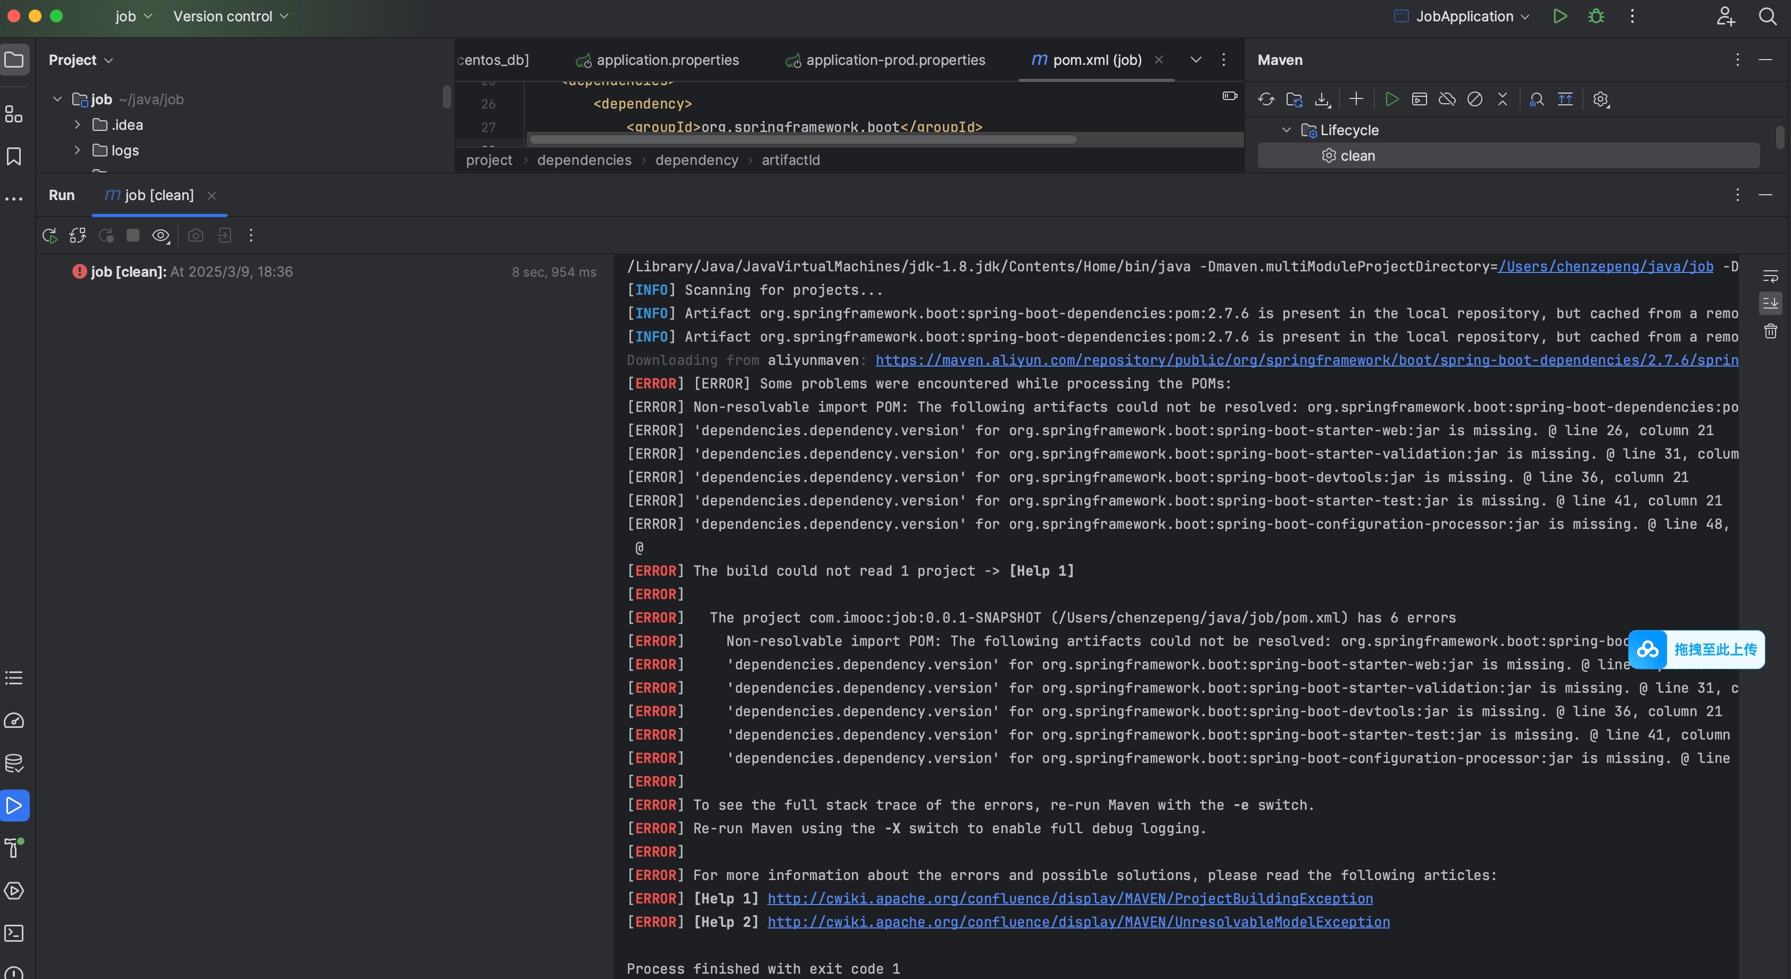Click greyed rerun-with-dot icon in Run toolbar
1791x979 pixels.
106,236
